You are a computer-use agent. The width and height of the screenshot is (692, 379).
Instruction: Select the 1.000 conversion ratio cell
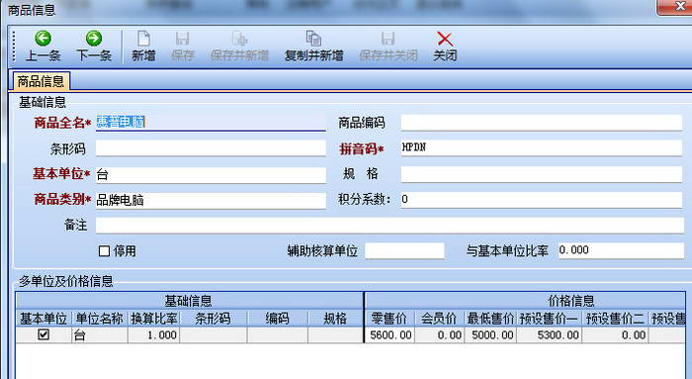click(154, 335)
